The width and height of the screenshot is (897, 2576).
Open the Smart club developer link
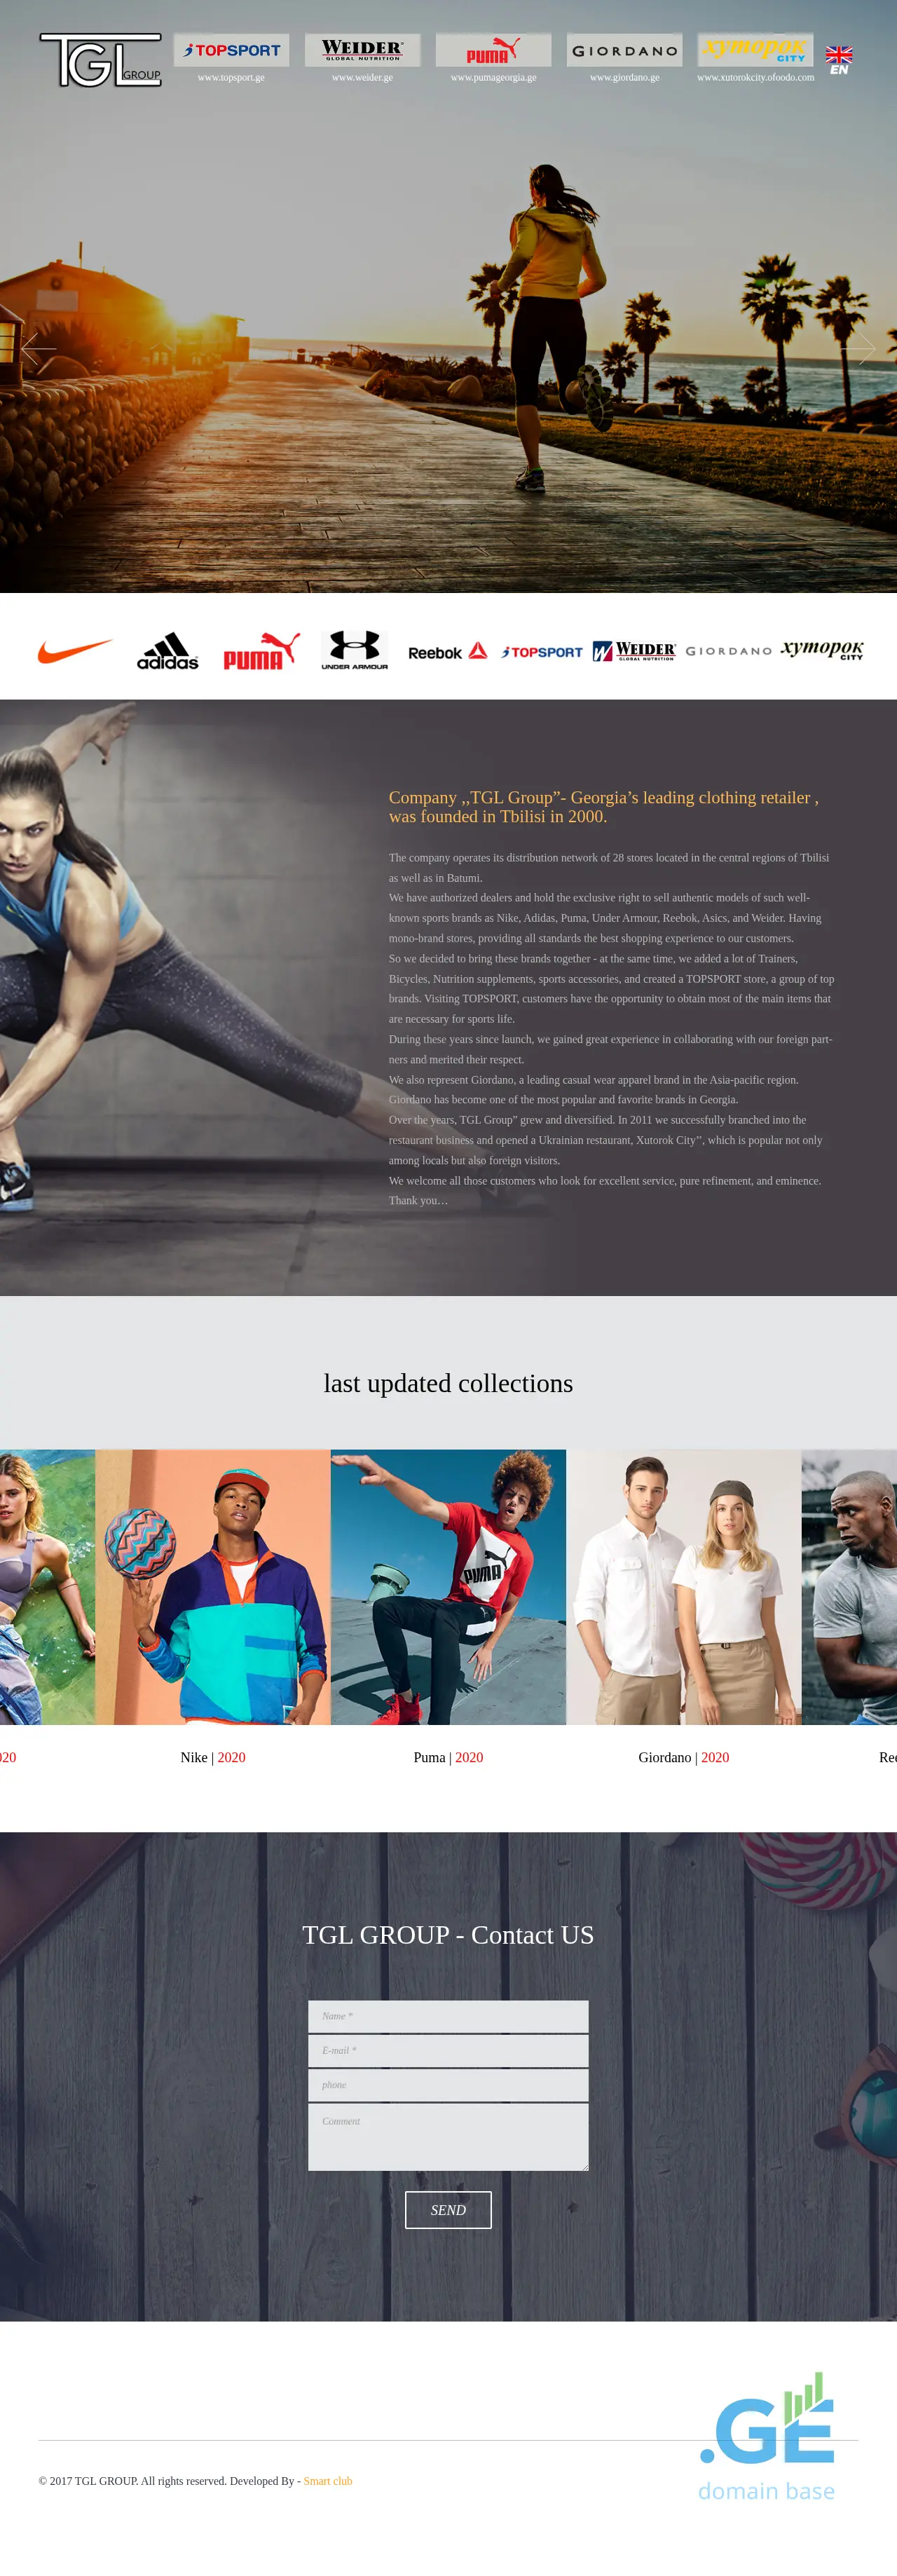pos(328,2481)
